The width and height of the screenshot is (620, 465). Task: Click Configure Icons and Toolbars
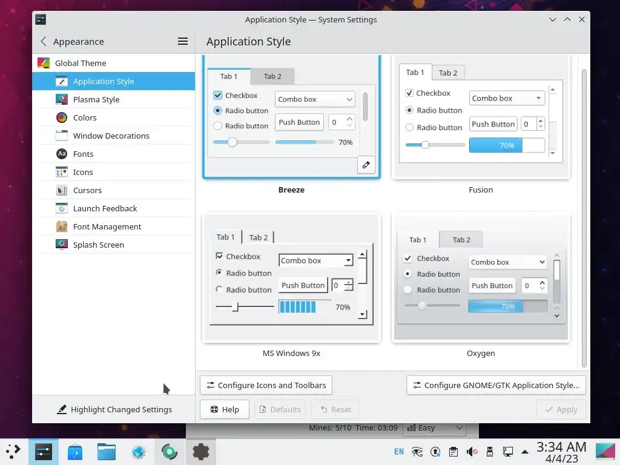coord(266,385)
